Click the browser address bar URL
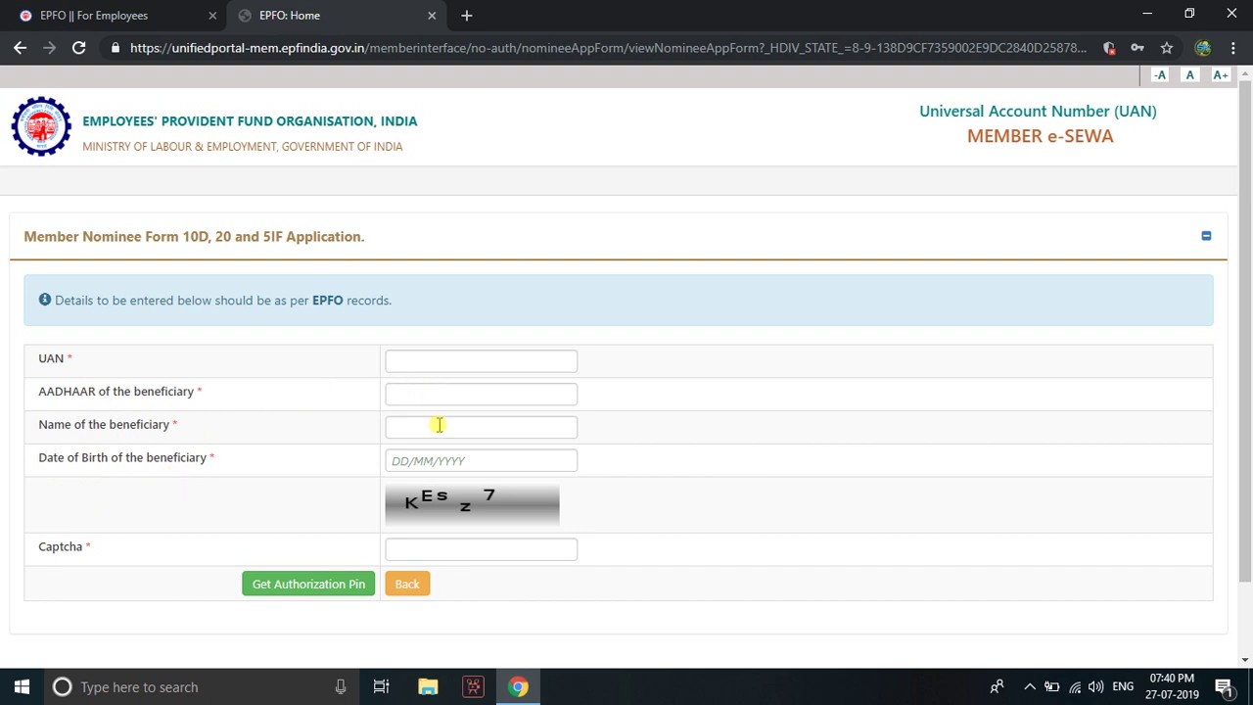This screenshot has width=1253, height=705. coord(608,48)
